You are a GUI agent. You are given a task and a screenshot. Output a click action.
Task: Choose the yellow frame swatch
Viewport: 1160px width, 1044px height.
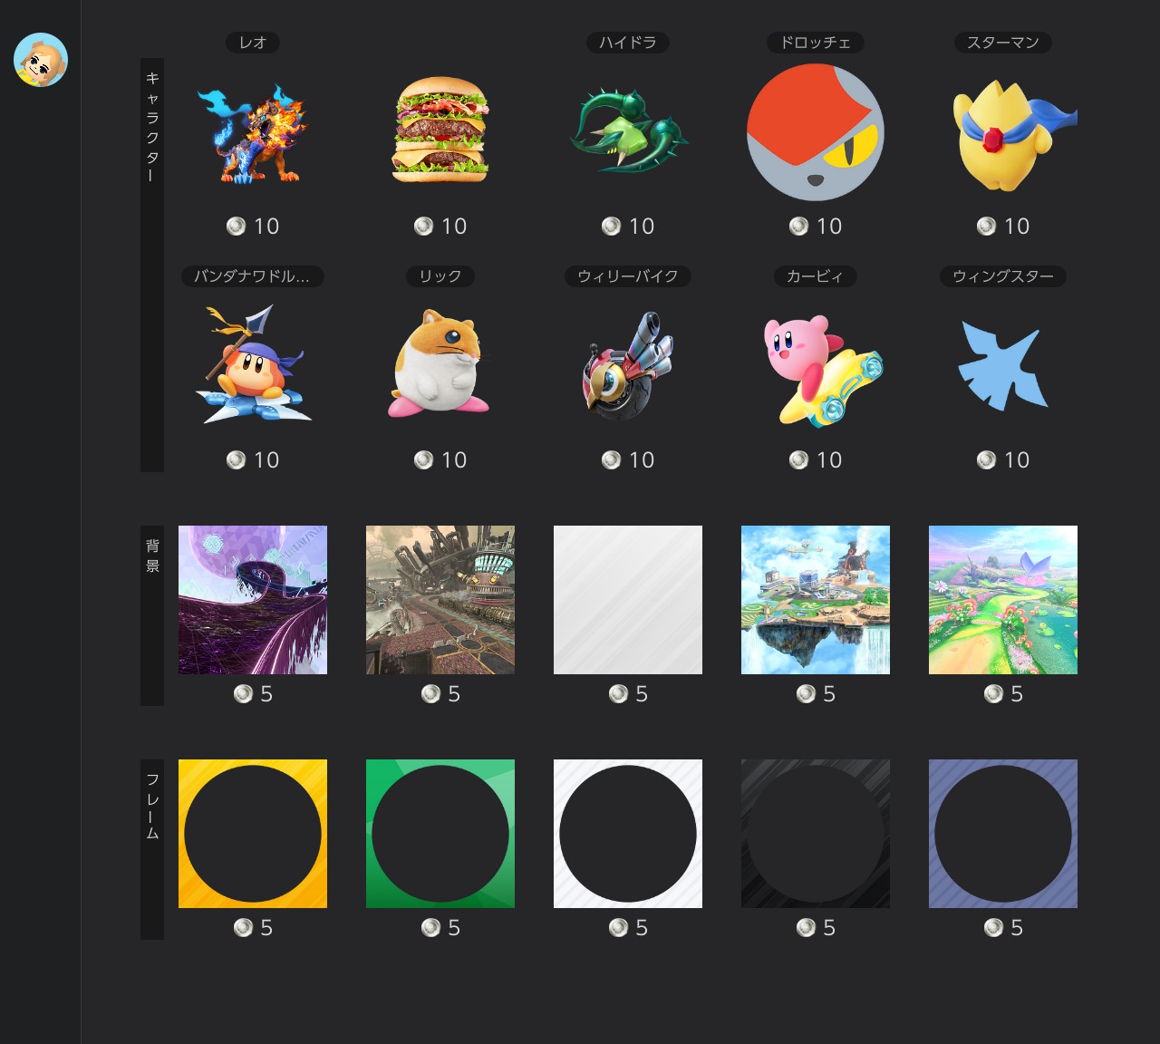[253, 834]
